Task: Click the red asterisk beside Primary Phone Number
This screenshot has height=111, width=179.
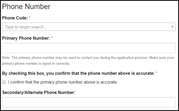Action: pos(52,38)
